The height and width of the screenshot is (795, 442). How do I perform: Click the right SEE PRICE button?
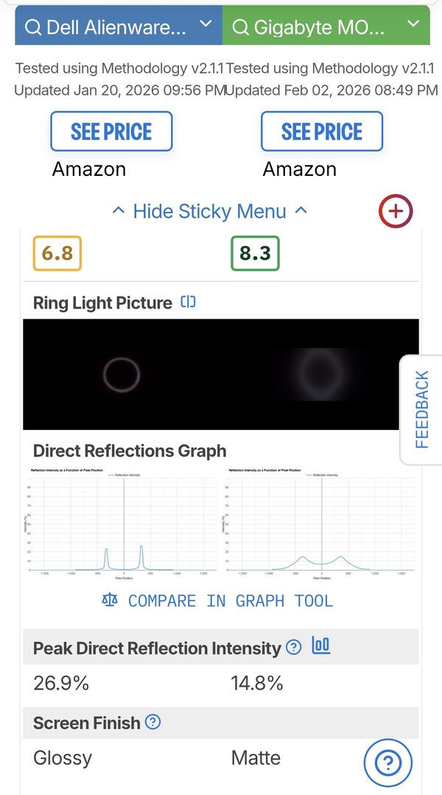point(322,132)
